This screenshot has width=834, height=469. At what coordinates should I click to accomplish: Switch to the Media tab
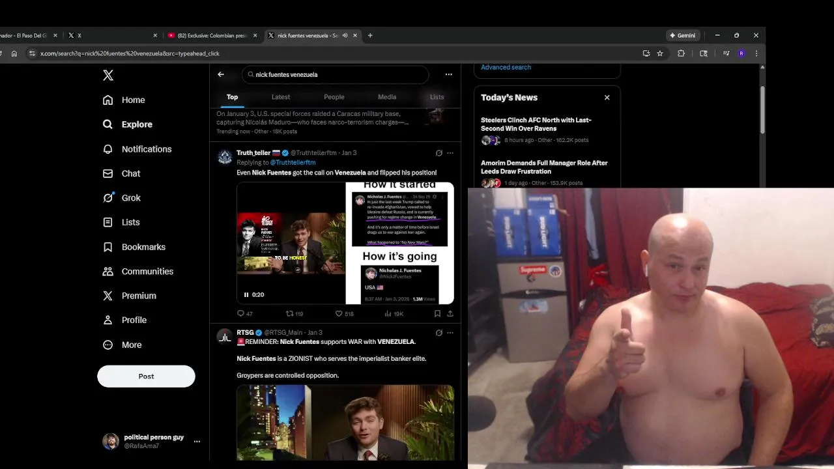[x=387, y=97]
